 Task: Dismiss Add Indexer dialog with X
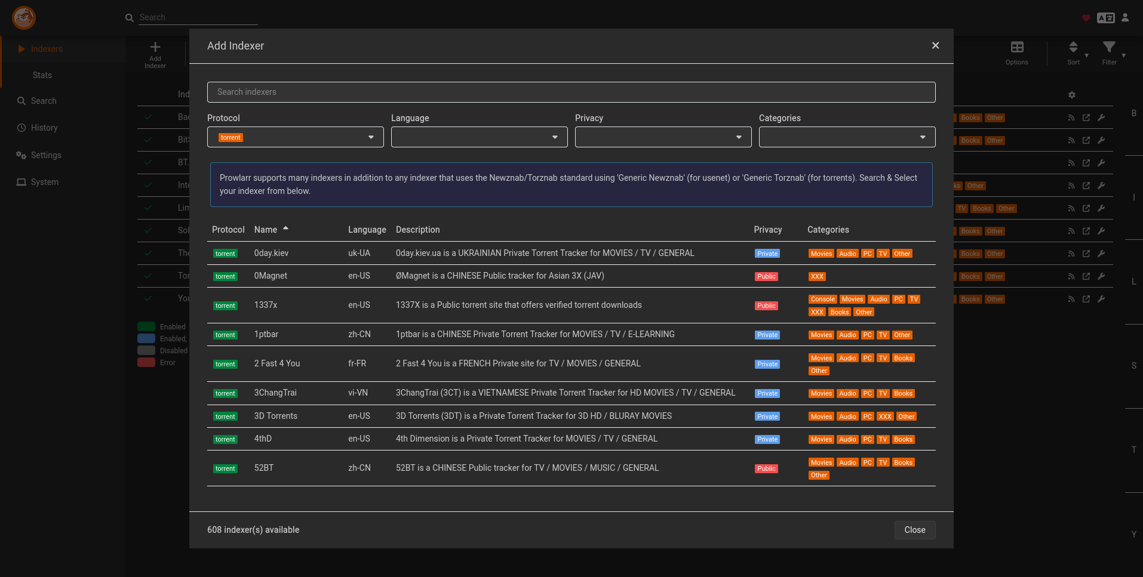coord(935,46)
